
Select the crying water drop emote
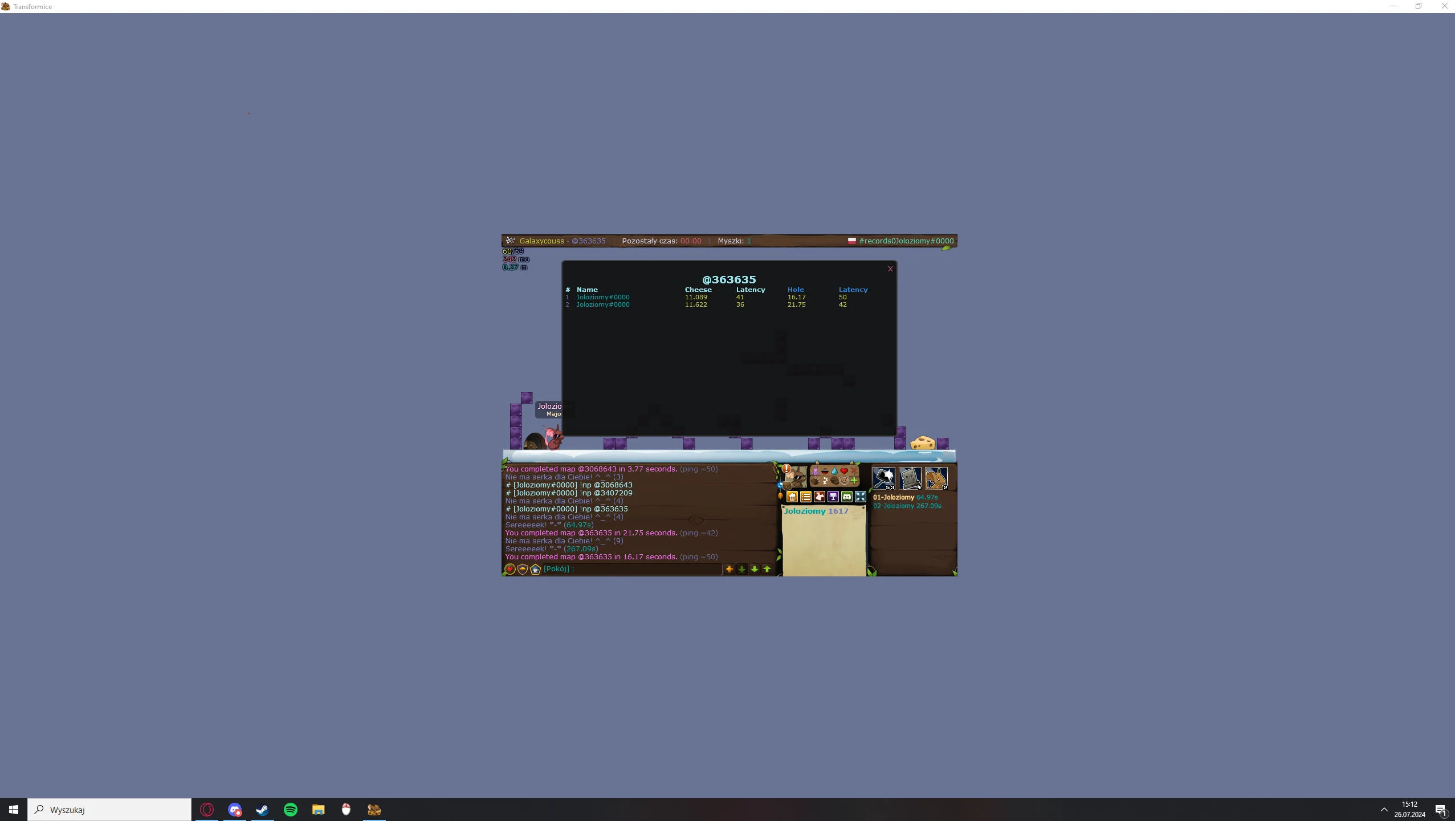coord(834,471)
